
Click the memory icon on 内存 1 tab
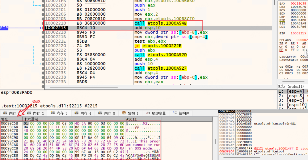coord(5,113)
